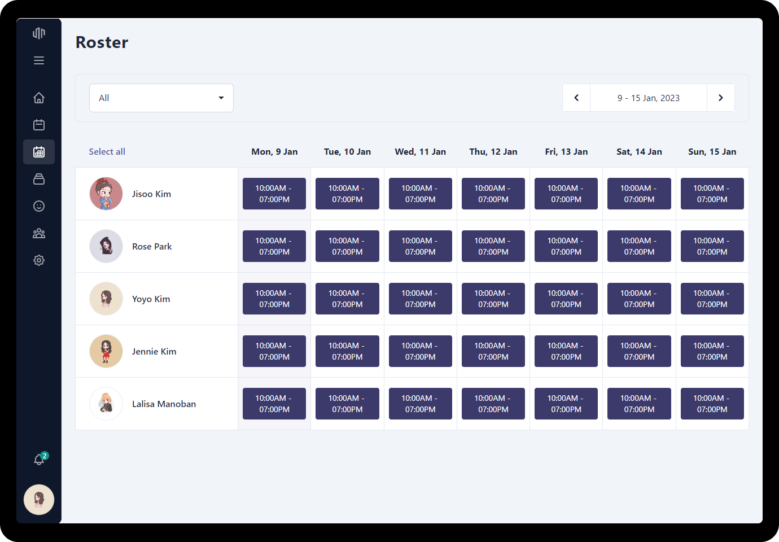
Task: Open the calendar icon in sidebar
Action: (39, 125)
